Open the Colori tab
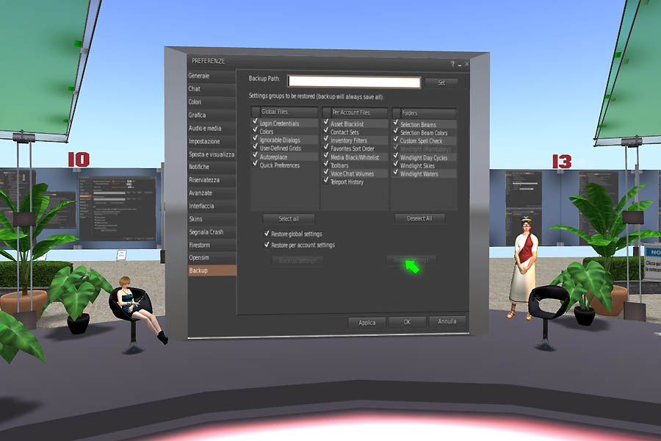The height and width of the screenshot is (441, 661). pyautogui.click(x=212, y=102)
